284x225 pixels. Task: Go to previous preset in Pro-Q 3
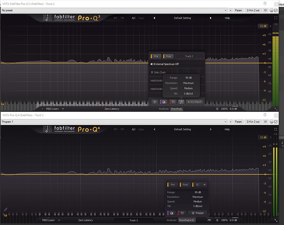tap(154, 18)
